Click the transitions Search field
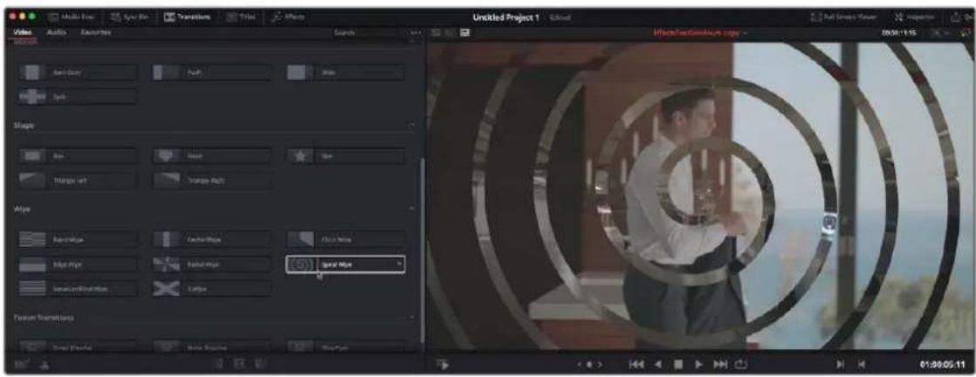 pos(368,32)
